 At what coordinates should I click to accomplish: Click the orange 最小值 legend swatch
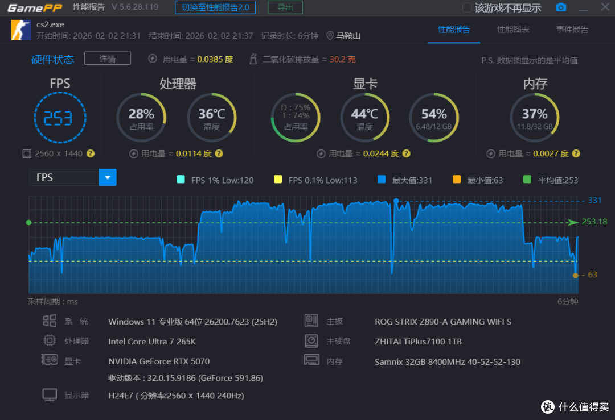(457, 179)
